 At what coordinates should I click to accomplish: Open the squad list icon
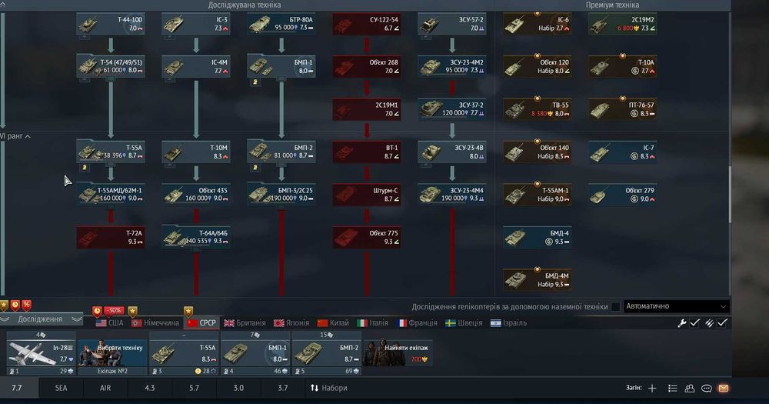(672, 388)
